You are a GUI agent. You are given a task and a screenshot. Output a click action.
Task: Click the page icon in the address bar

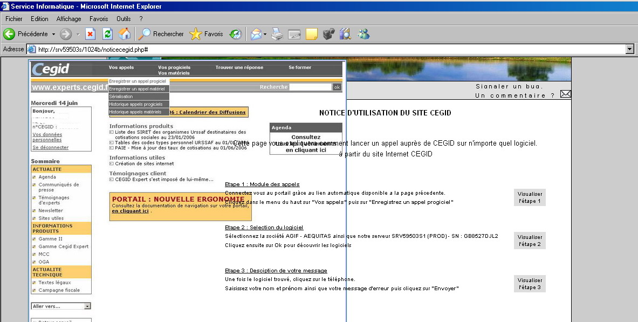tap(31, 49)
